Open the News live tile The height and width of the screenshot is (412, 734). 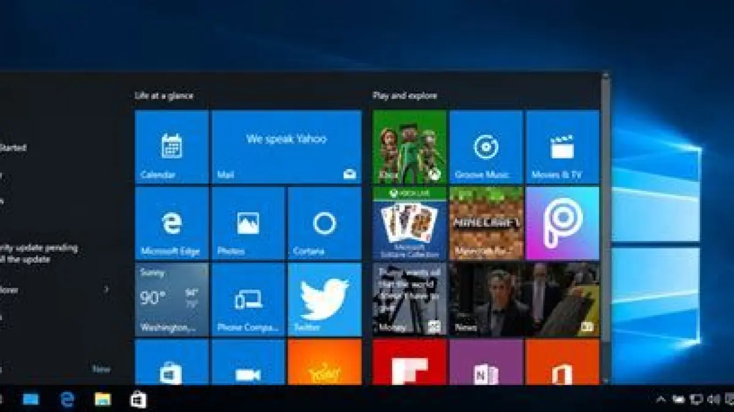(x=524, y=300)
